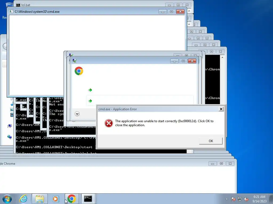Open Windows Media Player from the taskbar

(x=56, y=199)
